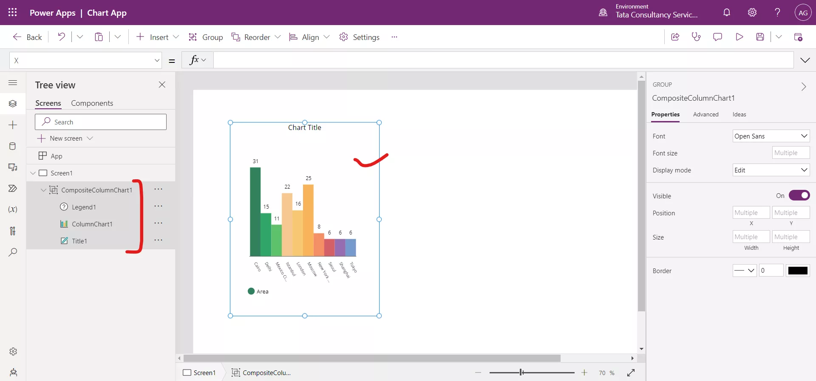Open the Search magnifier in left rail
816x381 pixels.
coord(13,252)
